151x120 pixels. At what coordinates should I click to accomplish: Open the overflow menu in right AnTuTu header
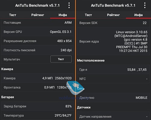[x=145, y=5]
